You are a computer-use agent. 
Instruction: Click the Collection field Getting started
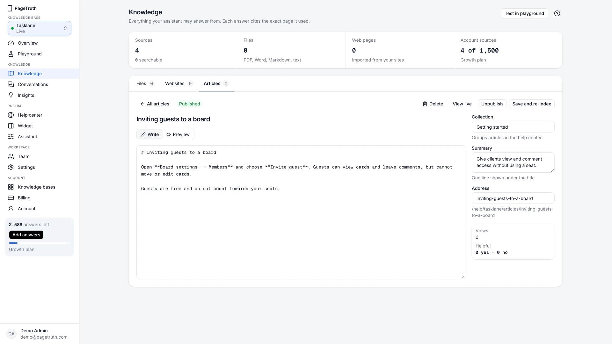pyautogui.click(x=513, y=127)
